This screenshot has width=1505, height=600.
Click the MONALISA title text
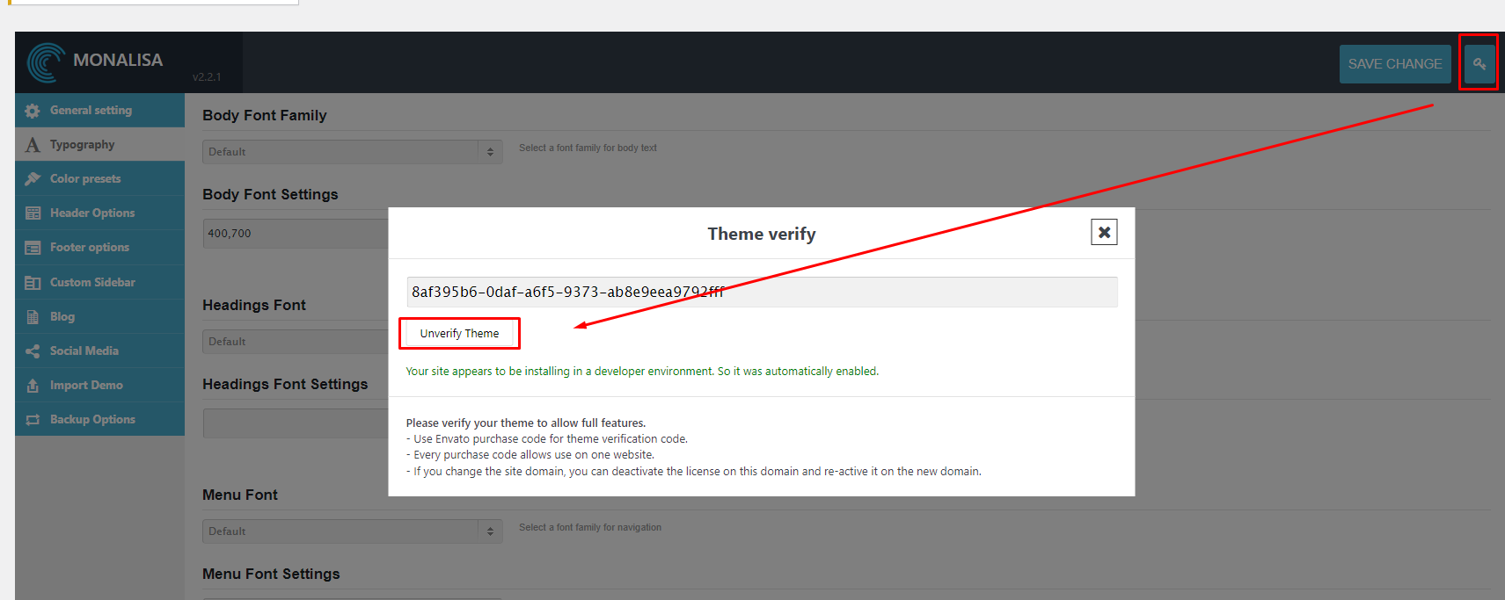coord(118,60)
